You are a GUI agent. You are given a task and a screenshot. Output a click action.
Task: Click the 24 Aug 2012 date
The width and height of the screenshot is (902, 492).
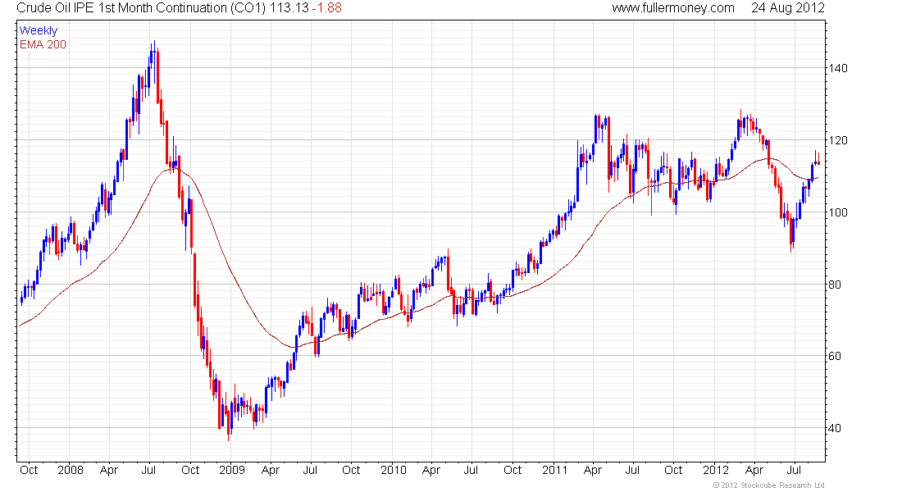coord(787,8)
